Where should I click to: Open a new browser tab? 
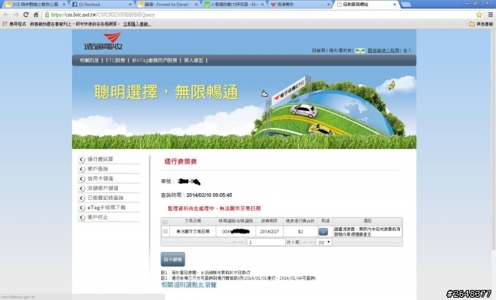tap(406, 5)
